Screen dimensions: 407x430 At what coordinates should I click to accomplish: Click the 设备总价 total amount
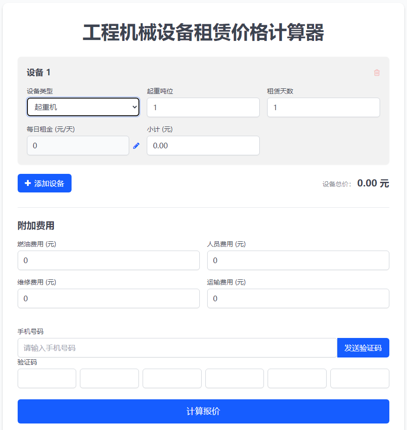pyautogui.click(x=373, y=183)
